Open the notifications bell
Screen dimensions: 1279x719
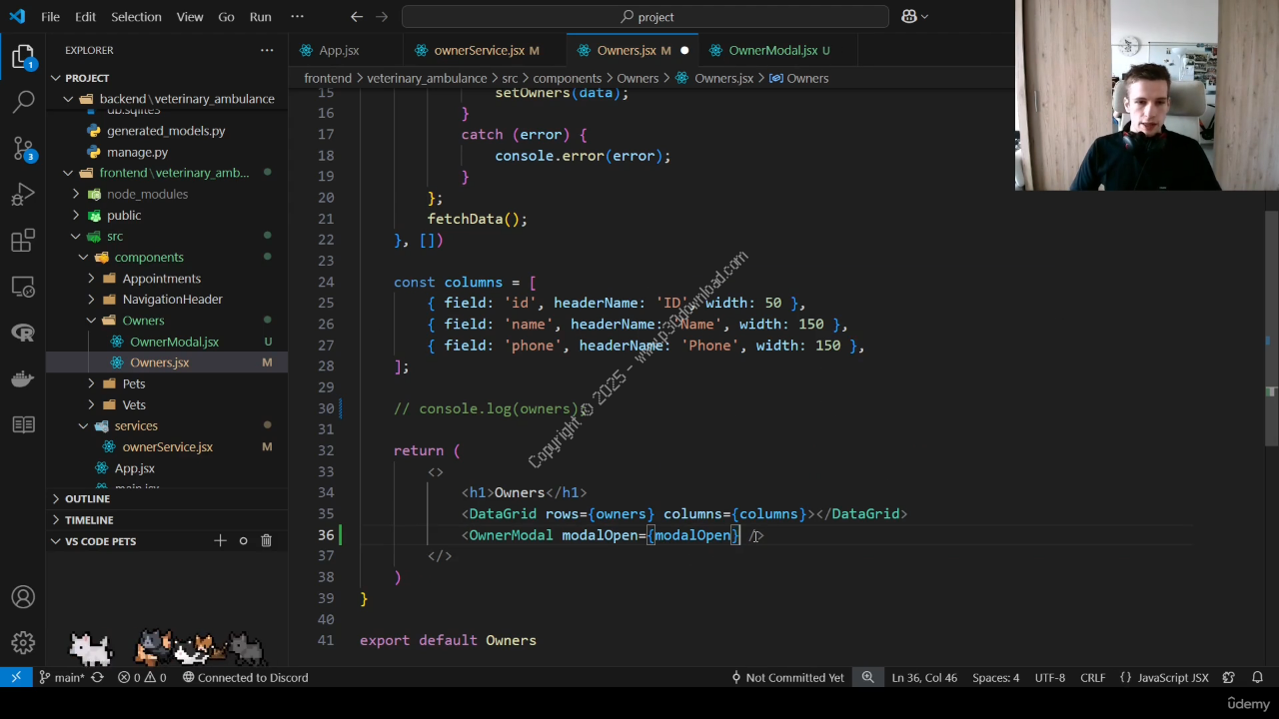pyautogui.click(x=1258, y=677)
